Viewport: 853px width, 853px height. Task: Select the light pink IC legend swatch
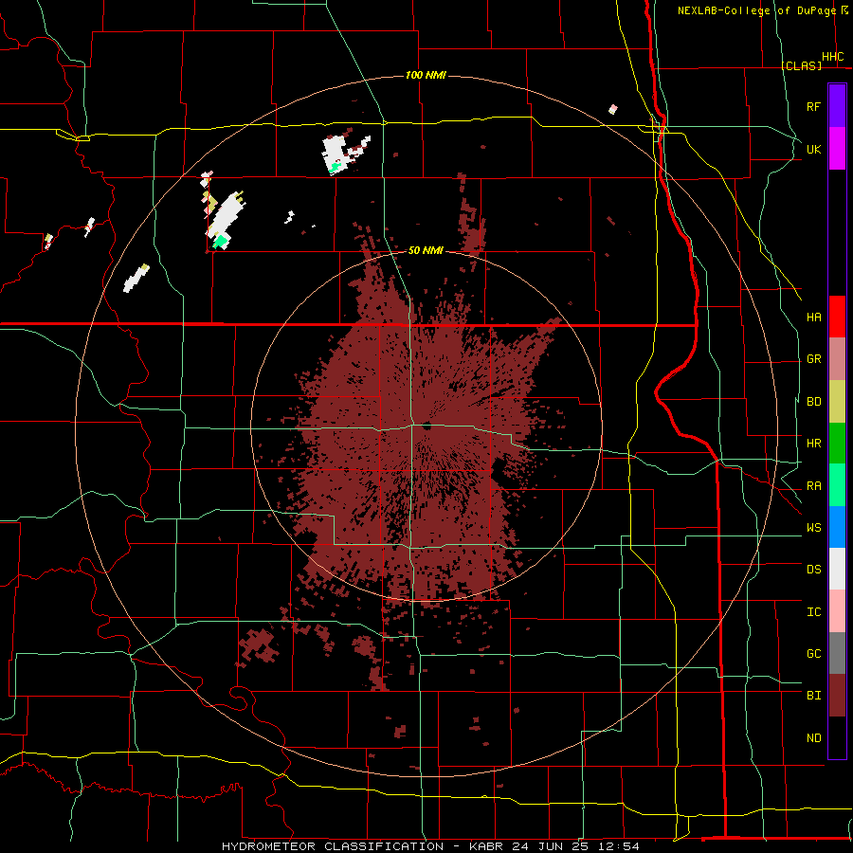click(x=837, y=611)
